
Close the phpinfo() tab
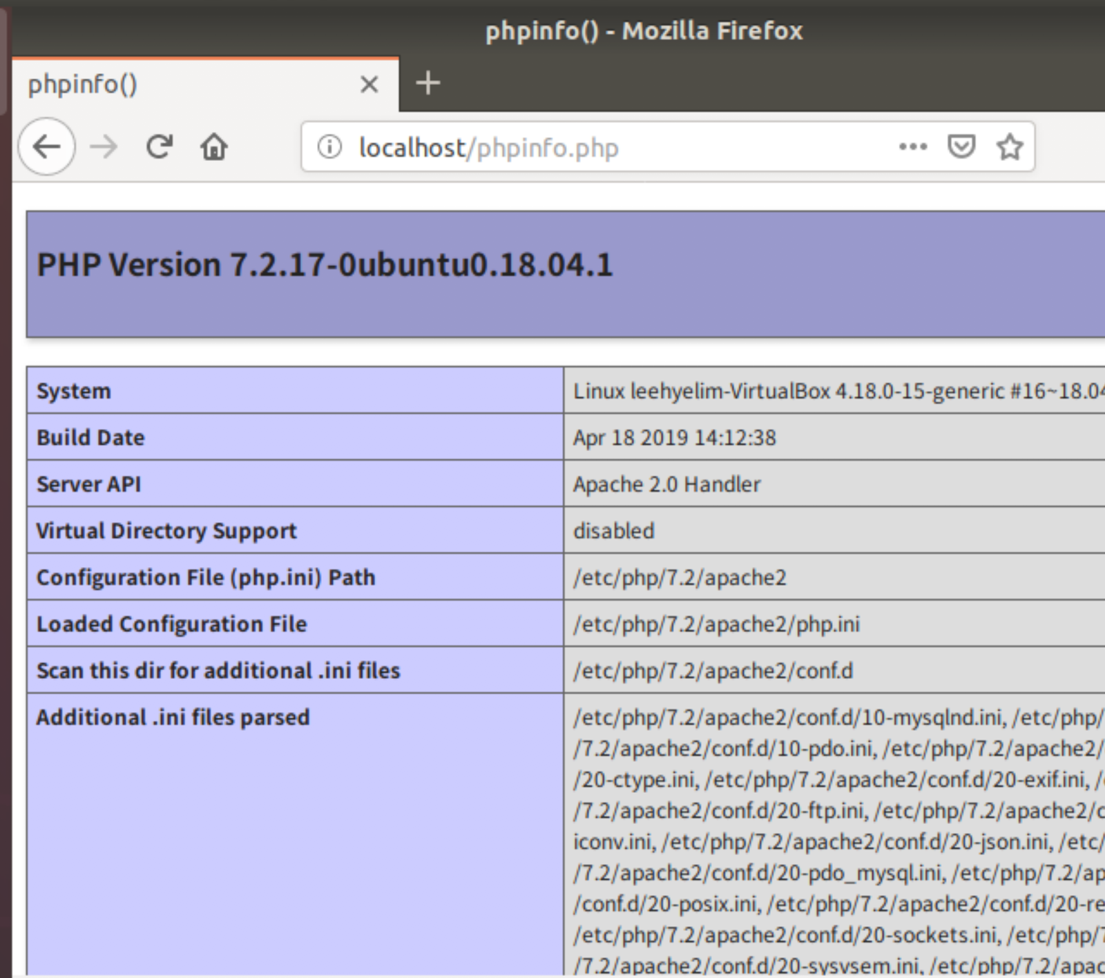[x=369, y=84]
